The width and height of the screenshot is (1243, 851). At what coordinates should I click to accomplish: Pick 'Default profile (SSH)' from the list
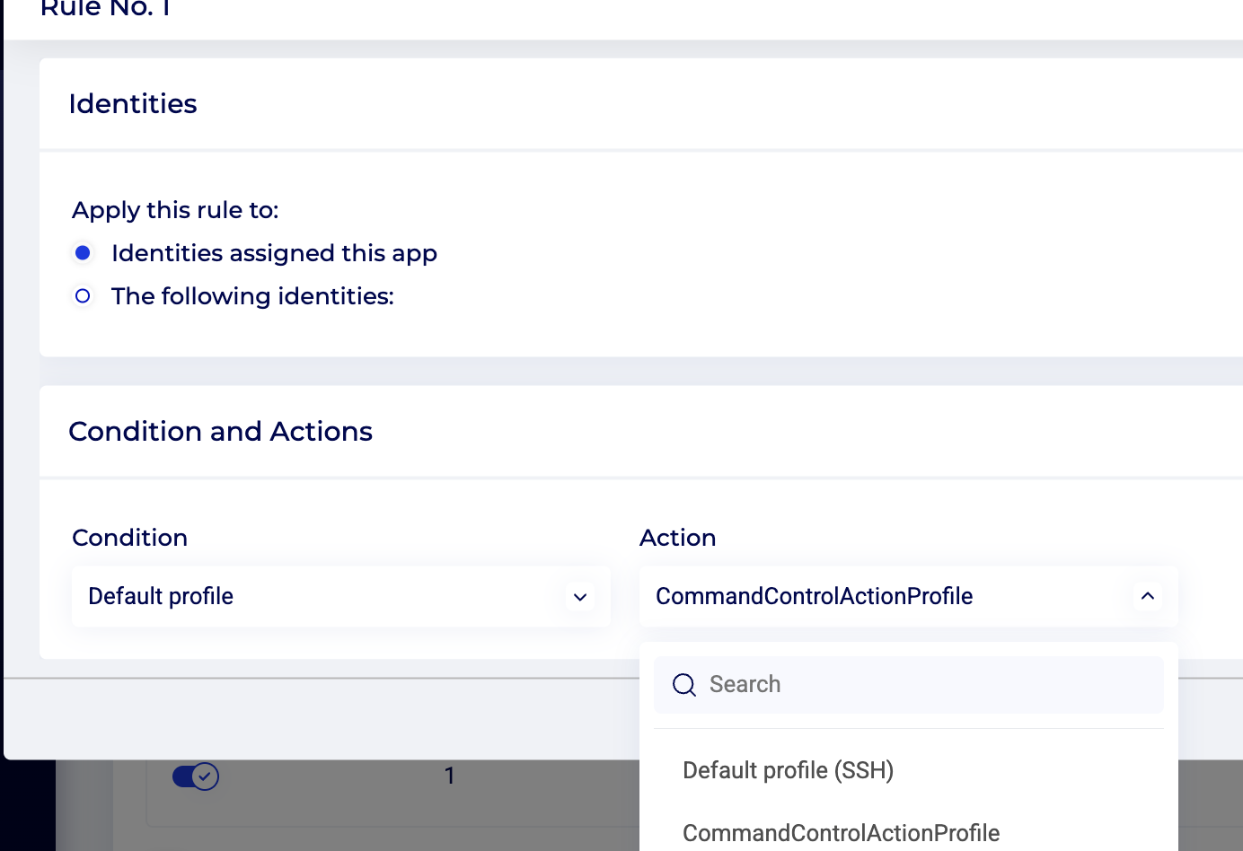788,770
